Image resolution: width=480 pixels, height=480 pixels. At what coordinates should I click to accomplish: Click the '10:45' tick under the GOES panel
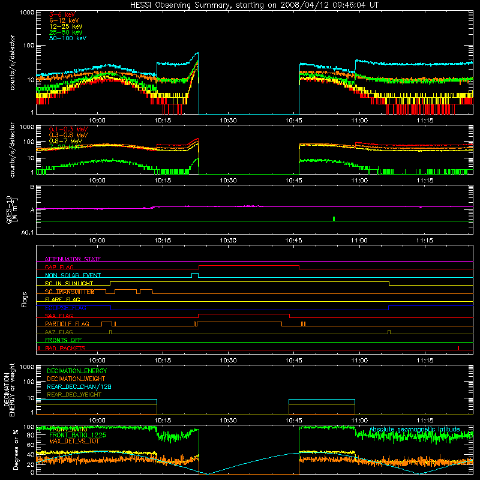pyautogui.click(x=293, y=241)
